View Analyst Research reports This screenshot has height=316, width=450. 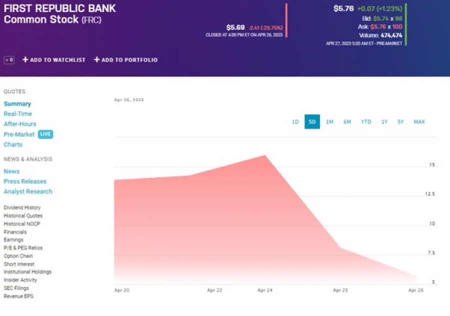pos(28,191)
